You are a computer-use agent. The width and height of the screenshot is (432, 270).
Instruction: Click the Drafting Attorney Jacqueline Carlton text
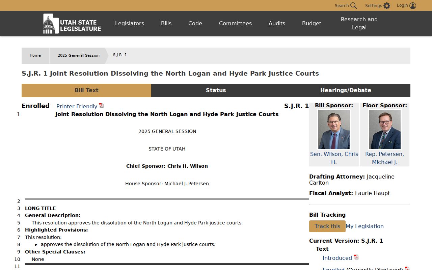[x=352, y=180]
